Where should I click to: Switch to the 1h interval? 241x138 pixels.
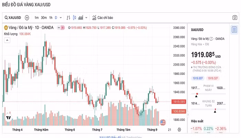point(51,18)
